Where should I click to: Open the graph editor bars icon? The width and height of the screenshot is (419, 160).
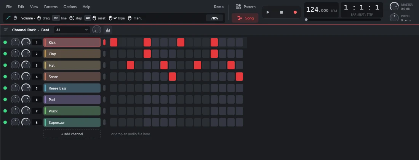pyautogui.click(x=108, y=30)
